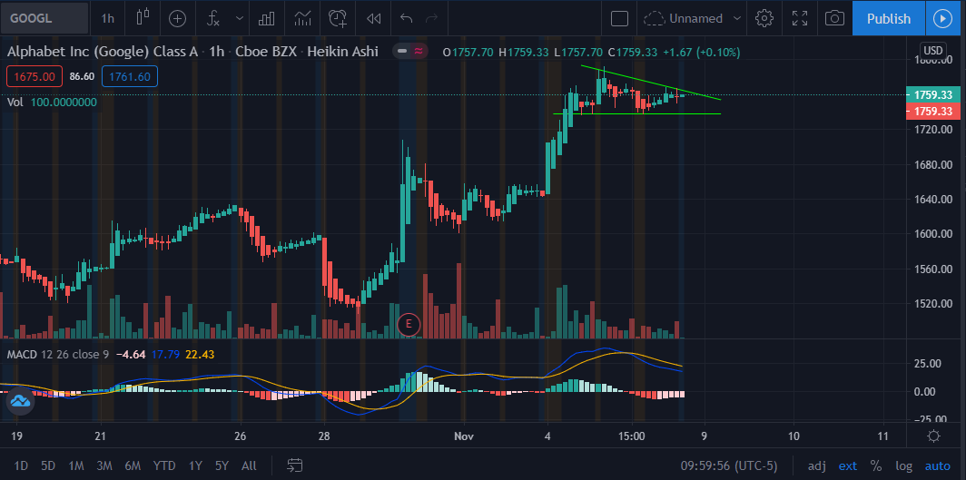Click the Nov time axis label
This screenshot has width=966, height=480.
click(x=463, y=436)
